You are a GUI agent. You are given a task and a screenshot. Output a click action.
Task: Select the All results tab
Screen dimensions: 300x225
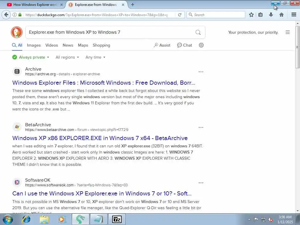[17, 45]
